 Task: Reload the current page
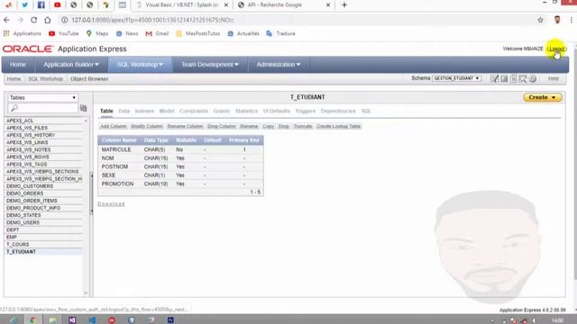[x=33, y=20]
